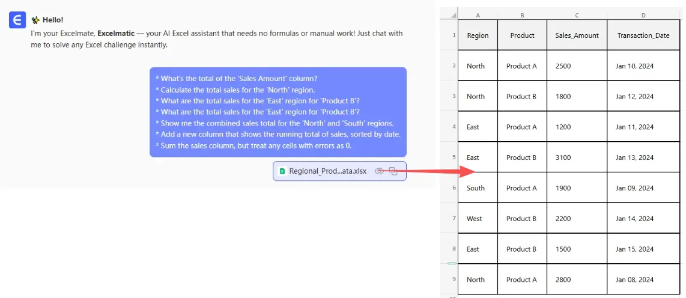Viewport: 686px width, 298px height.
Task: Click the Region header cell
Action: 478,35
